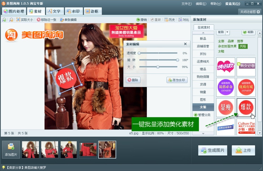Select the 显瘦 sticker thumbnail
The image size is (263, 171).
(226, 108)
